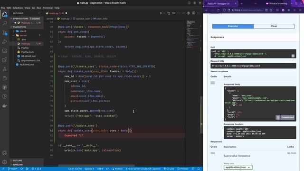Screen dimensions: 304x171
Task: Click the Clear button
Action: [x=274, y=26]
